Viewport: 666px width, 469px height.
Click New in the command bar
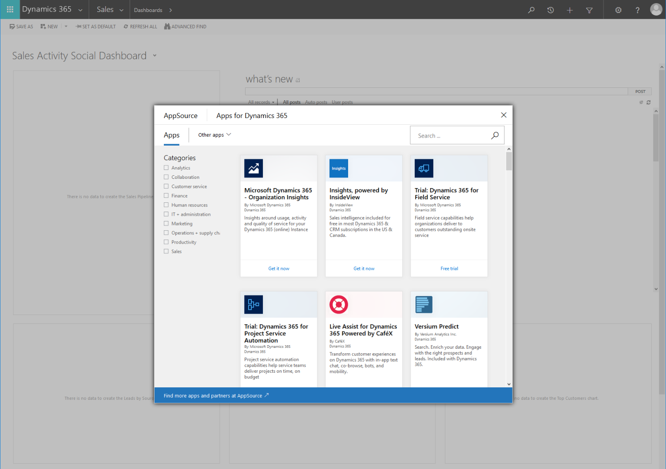[49, 27]
